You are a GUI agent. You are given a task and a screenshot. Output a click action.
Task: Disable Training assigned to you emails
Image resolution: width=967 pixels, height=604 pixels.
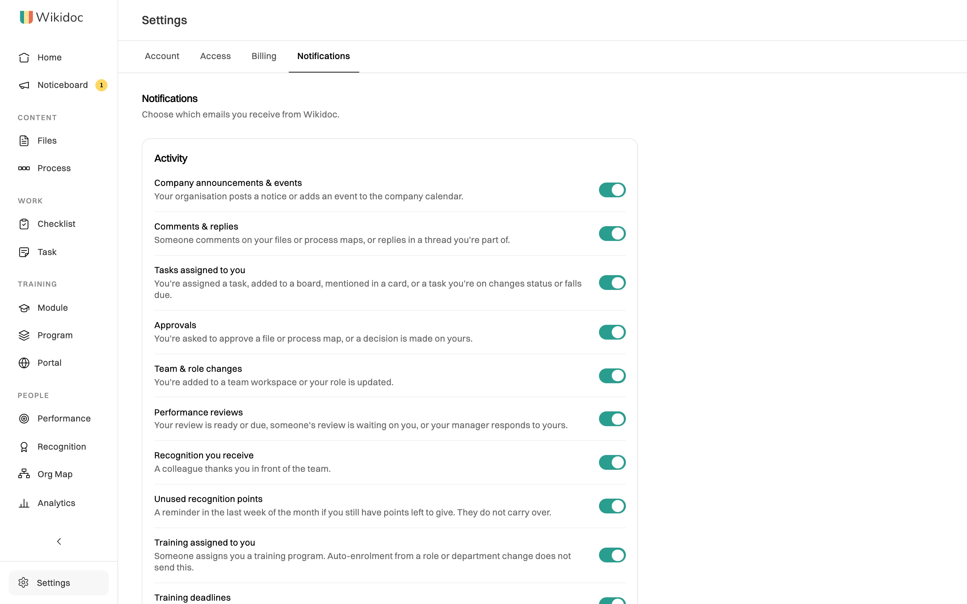tap(612, 555)
